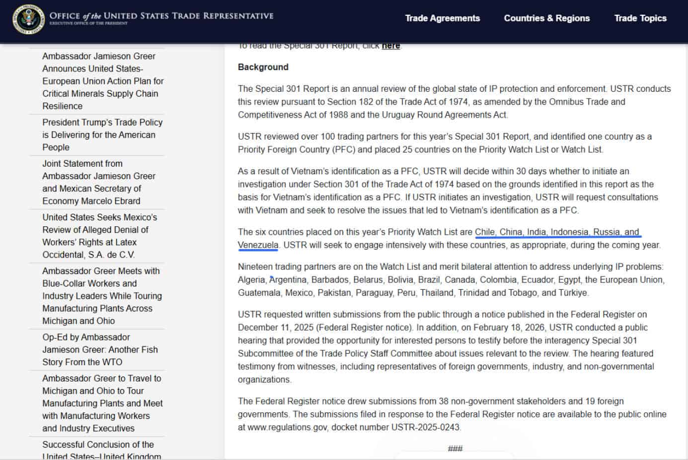
Task: Open 'Successful Conclusion of the United States–United Kingdom' article
Action: [101, 450]
